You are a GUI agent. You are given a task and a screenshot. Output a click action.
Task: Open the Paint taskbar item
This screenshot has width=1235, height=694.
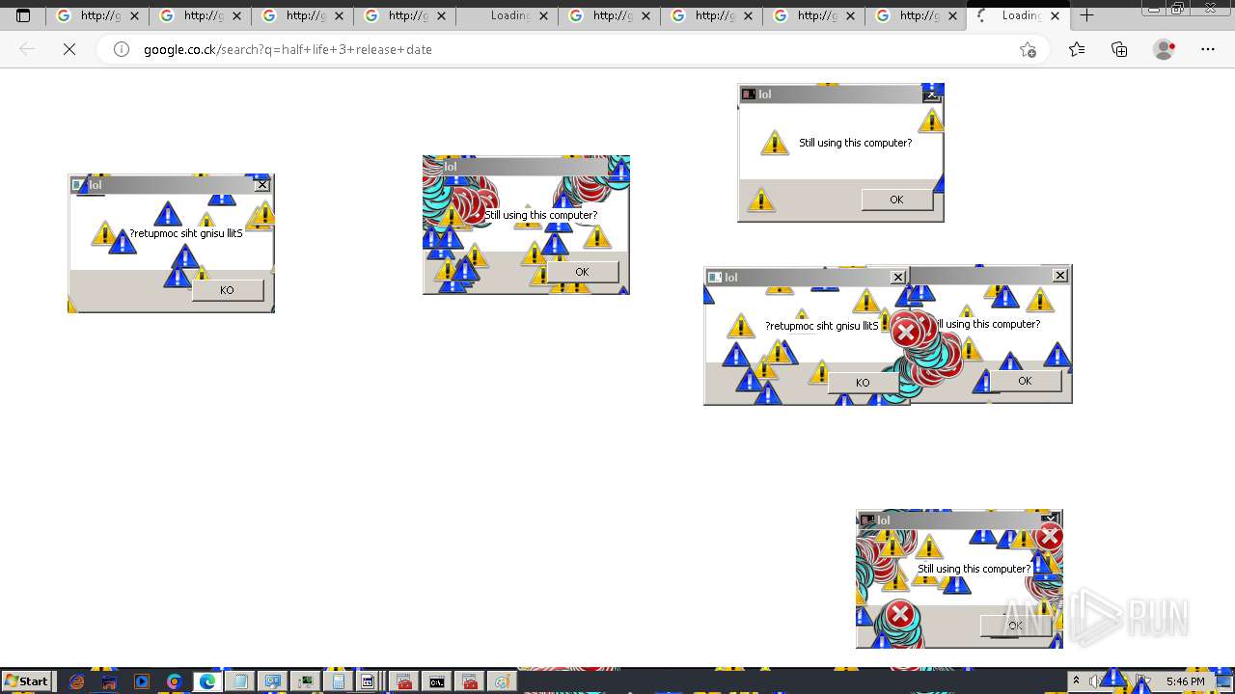pyautogui.click(x=502, y=681)
